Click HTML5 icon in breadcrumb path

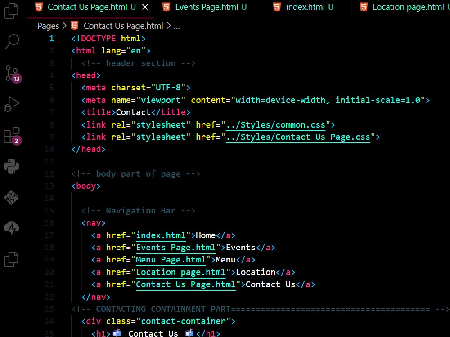point(75,26)
